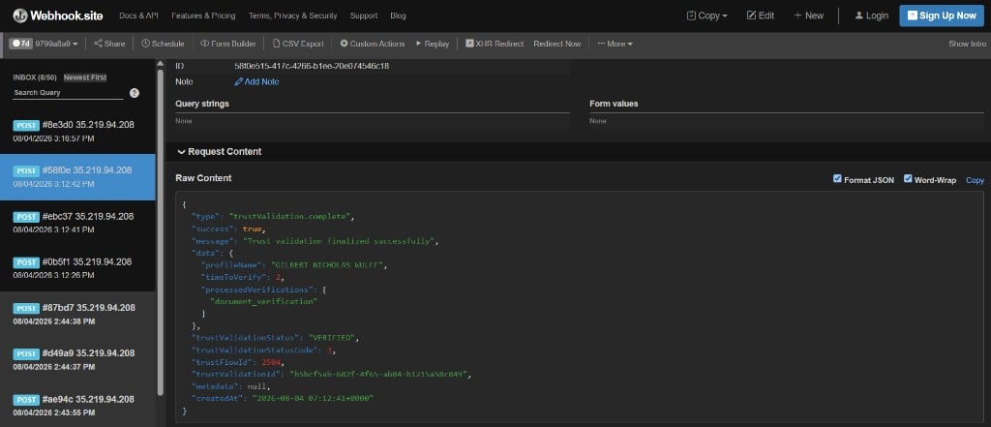The image size is (991, 427).
Task: Select request #8e3d0 in inbox
Action: 77,131
